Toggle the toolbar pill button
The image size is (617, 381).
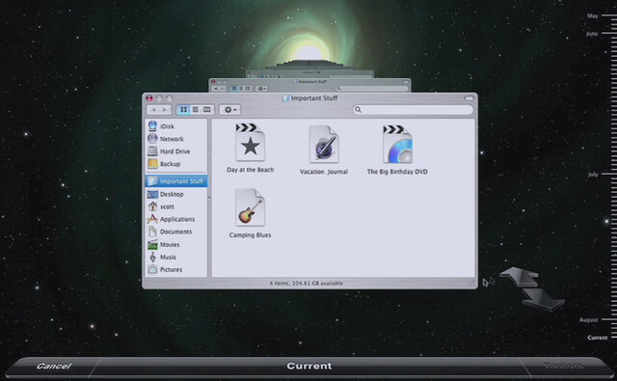coord(469,98)
